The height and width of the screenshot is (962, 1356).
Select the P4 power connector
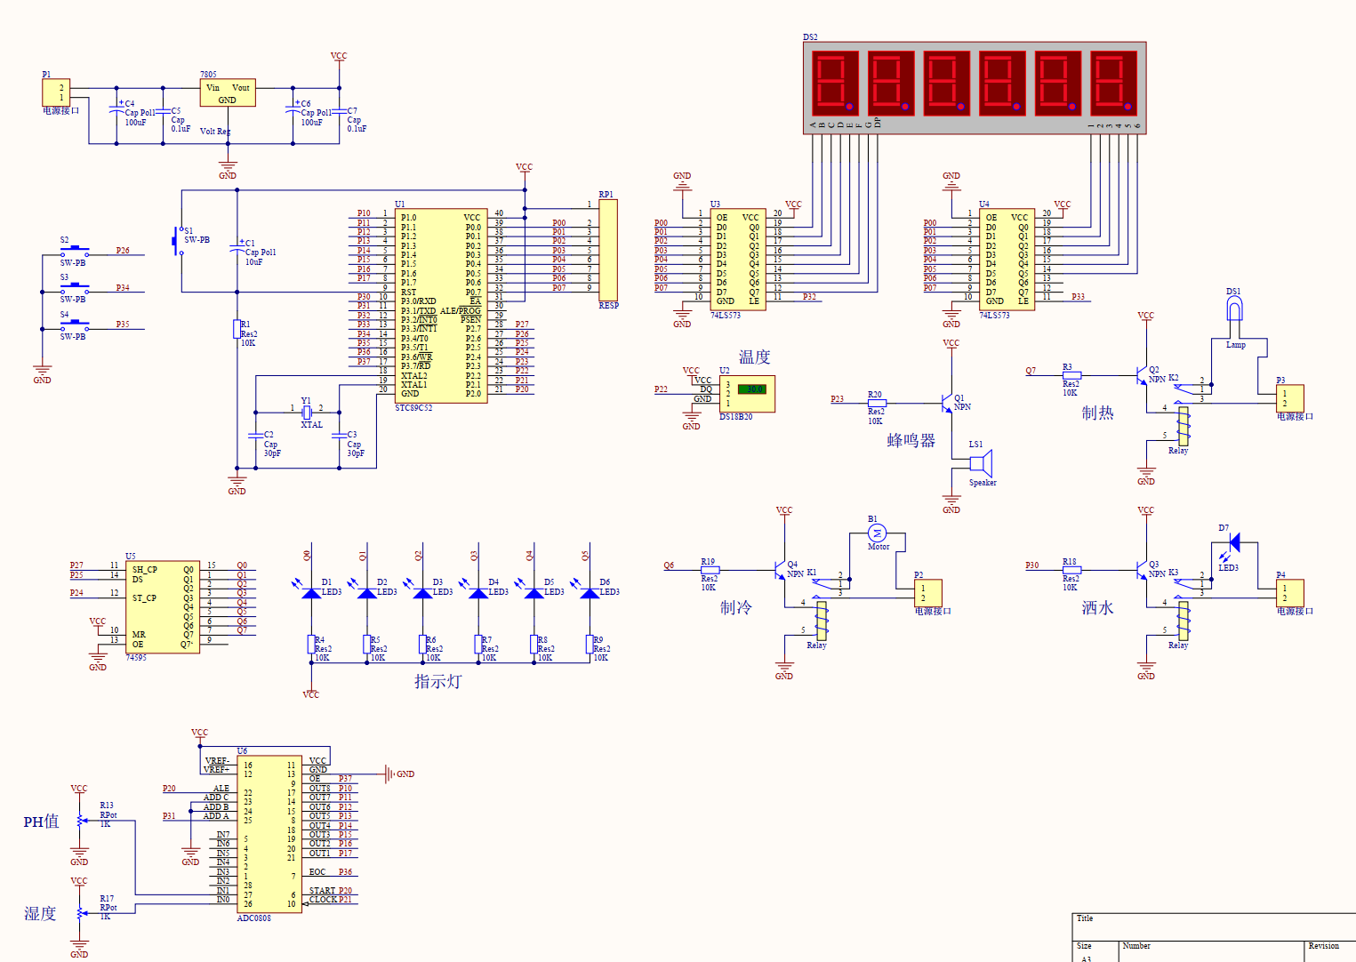point(1289,593)
